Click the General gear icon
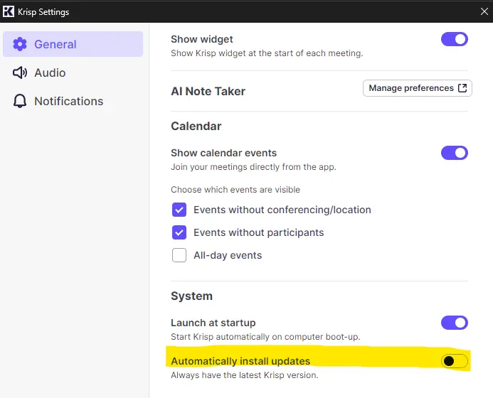 (20, 44)
